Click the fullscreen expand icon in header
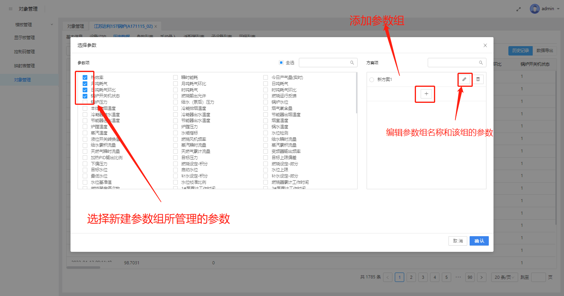Viewport: 564px width, 296px height. coord(519,9)
